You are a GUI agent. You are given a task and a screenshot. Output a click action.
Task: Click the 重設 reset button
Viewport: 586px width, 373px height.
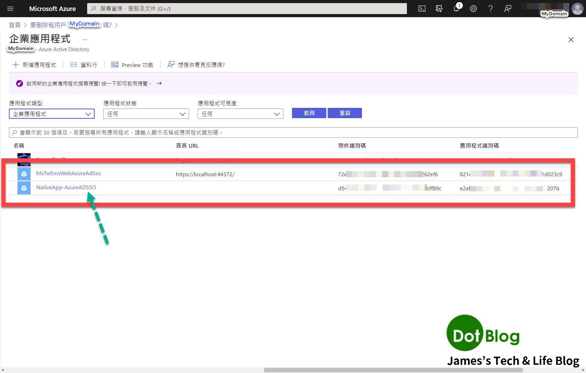pyautogui.click(x=345, y=113)
